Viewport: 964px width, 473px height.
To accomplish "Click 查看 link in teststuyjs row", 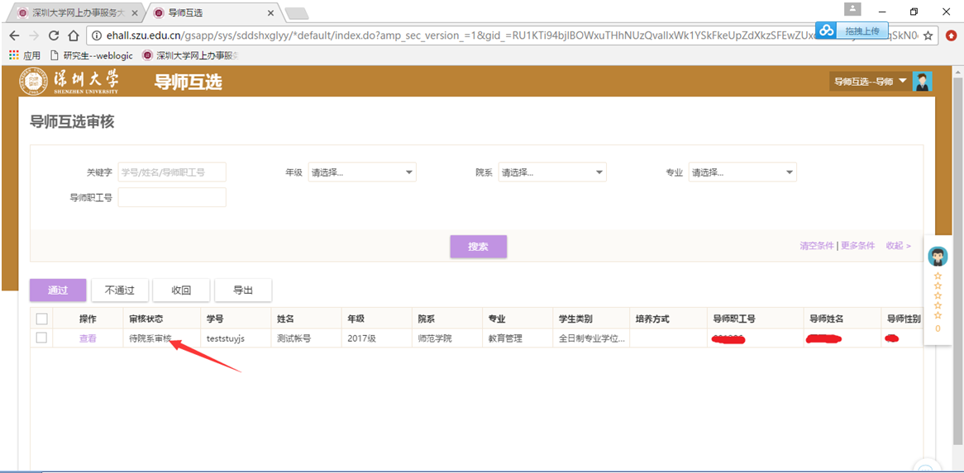I will (88, 338).
